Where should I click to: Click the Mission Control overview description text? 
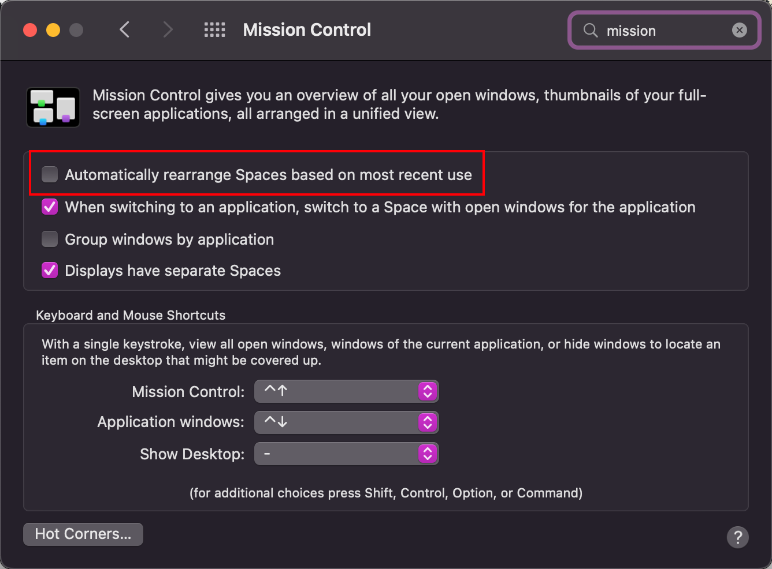point(399,104)
